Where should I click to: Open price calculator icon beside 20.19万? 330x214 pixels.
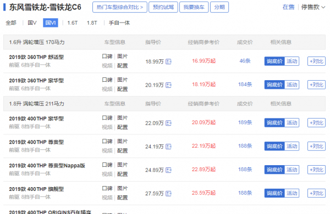pos(168,85)
